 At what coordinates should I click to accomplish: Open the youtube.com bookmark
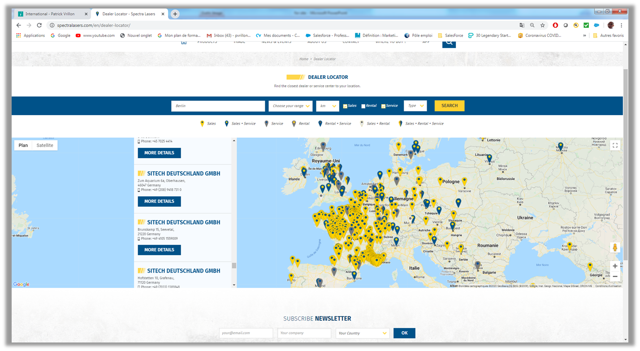tap(95, 35)
